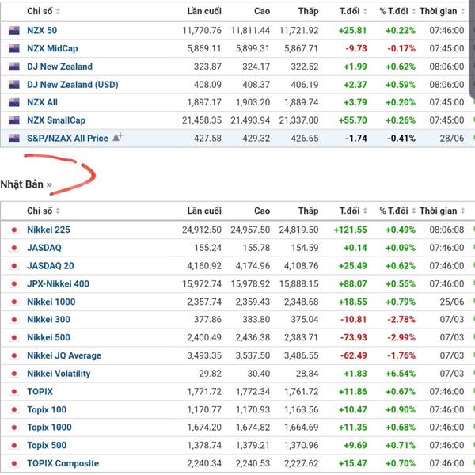Open the JPX-Nikkei 400 link
Viewport: 475px width, 475px height.
(x=58, y=283)
